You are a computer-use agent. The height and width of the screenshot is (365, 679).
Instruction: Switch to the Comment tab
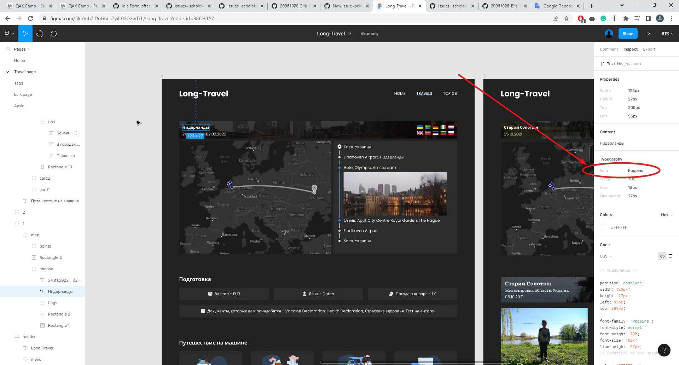tap(609, 49)
